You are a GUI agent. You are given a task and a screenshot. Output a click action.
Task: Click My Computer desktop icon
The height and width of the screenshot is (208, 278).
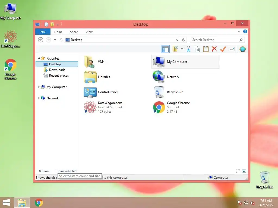click(11, 11)
